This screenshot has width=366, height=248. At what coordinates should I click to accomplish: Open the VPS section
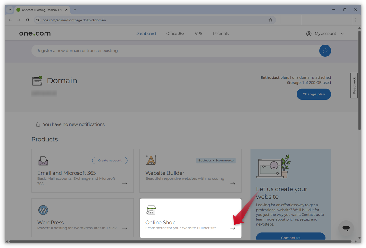pos(199,33)
